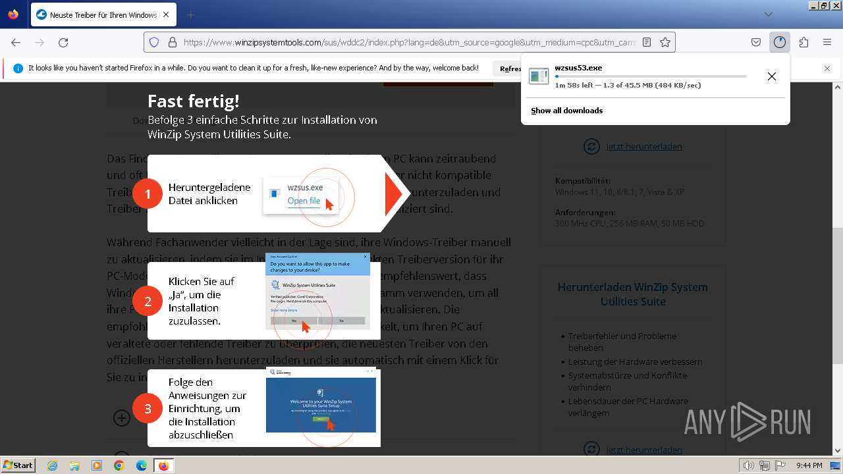Click the Firefox forward arrow
Screen dimensions: 843x474
coord(40,42)
